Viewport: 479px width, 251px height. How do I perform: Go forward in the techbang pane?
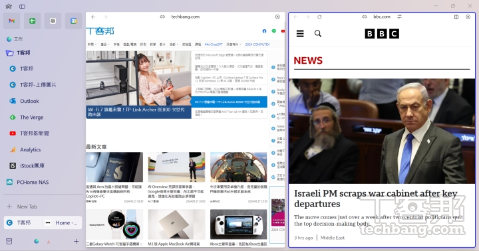[x=105, y=17]
